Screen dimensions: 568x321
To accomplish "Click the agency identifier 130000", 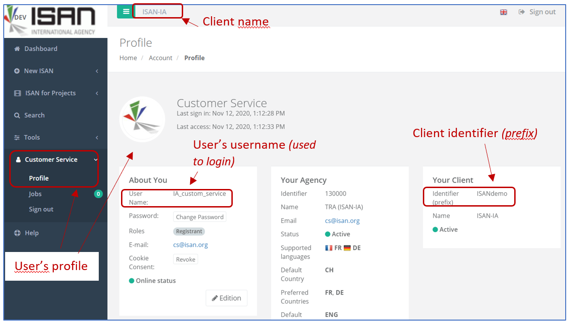I will 336,194.
